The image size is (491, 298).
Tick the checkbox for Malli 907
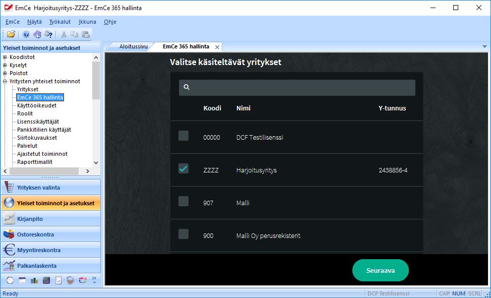pyautogui.click(x=183, y=201)
